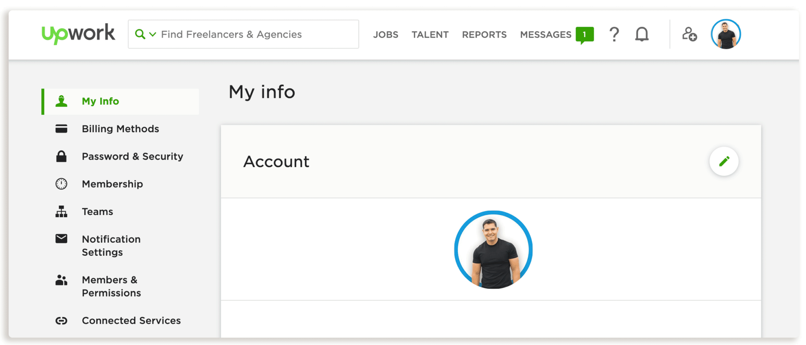The image size is (806, 345).
Task: Click the Password & Security lock icon
Action: pos(61,156)
